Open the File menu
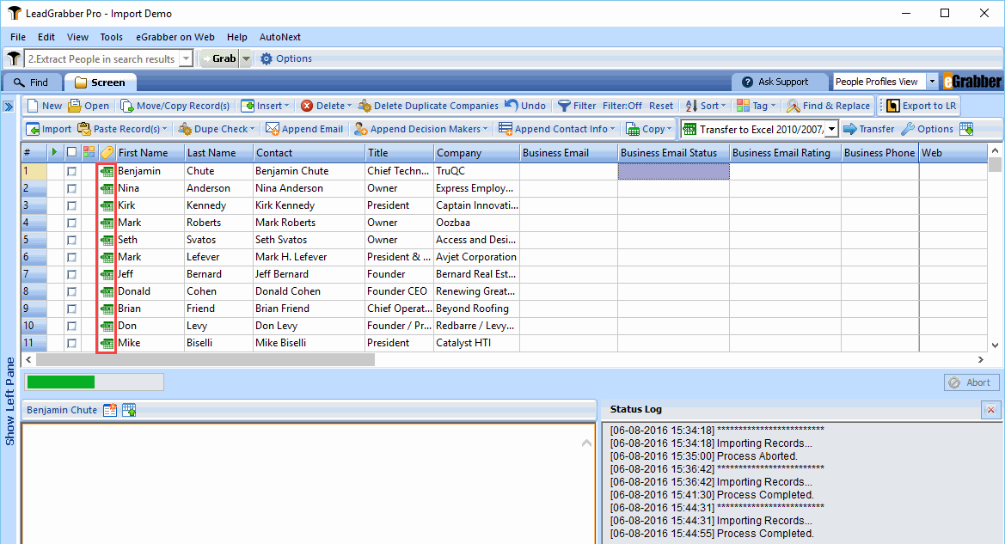The height and width of the screenshot is (544, 1005). pos(18,37)
